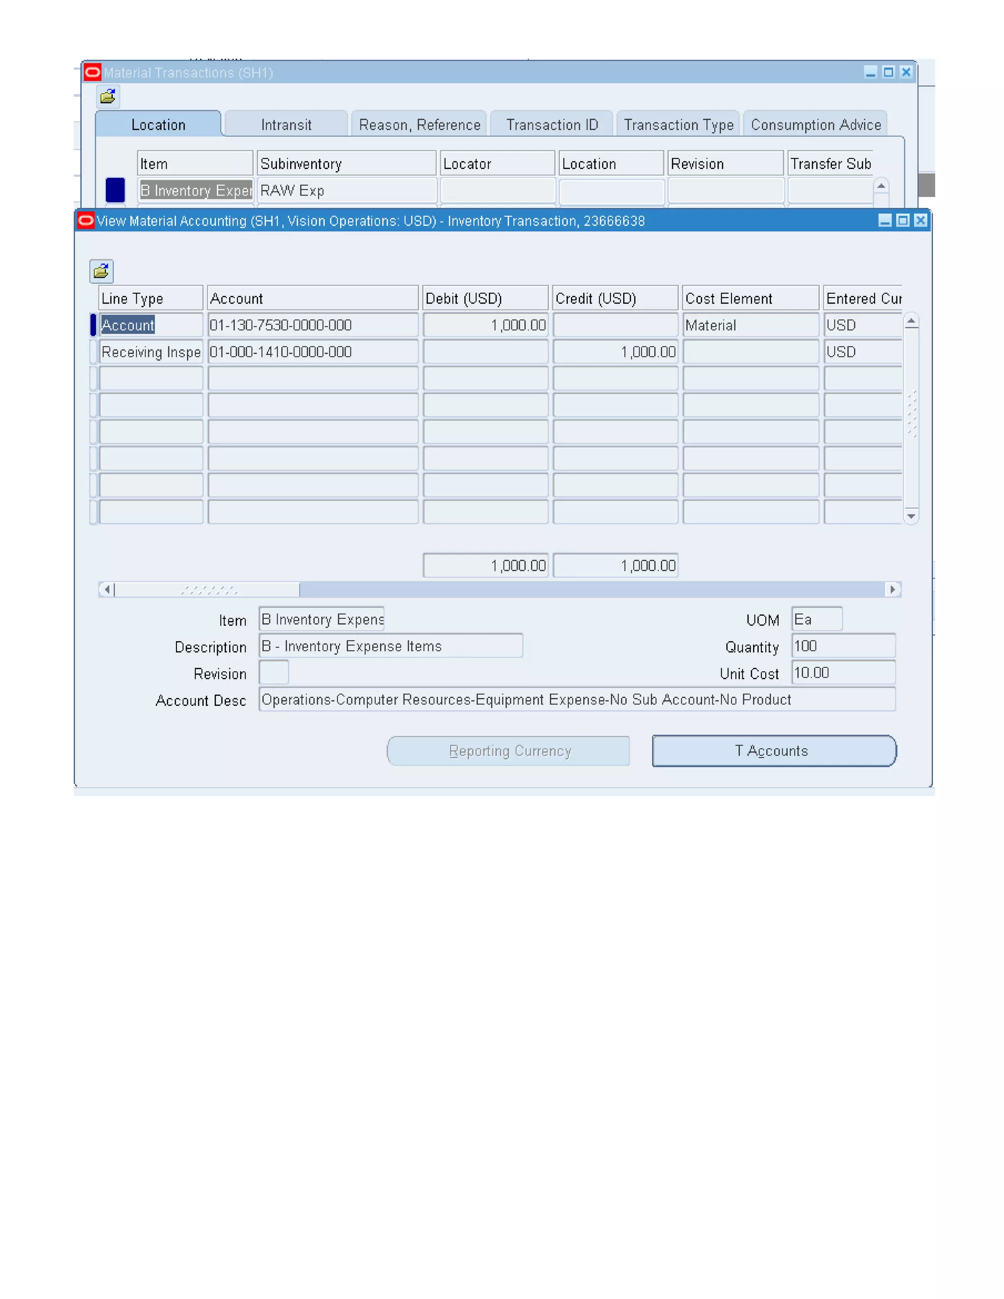Minimize the View Material Accounting window
The width and height of the screenshot is (1004, 1299).
coord(884,221)
